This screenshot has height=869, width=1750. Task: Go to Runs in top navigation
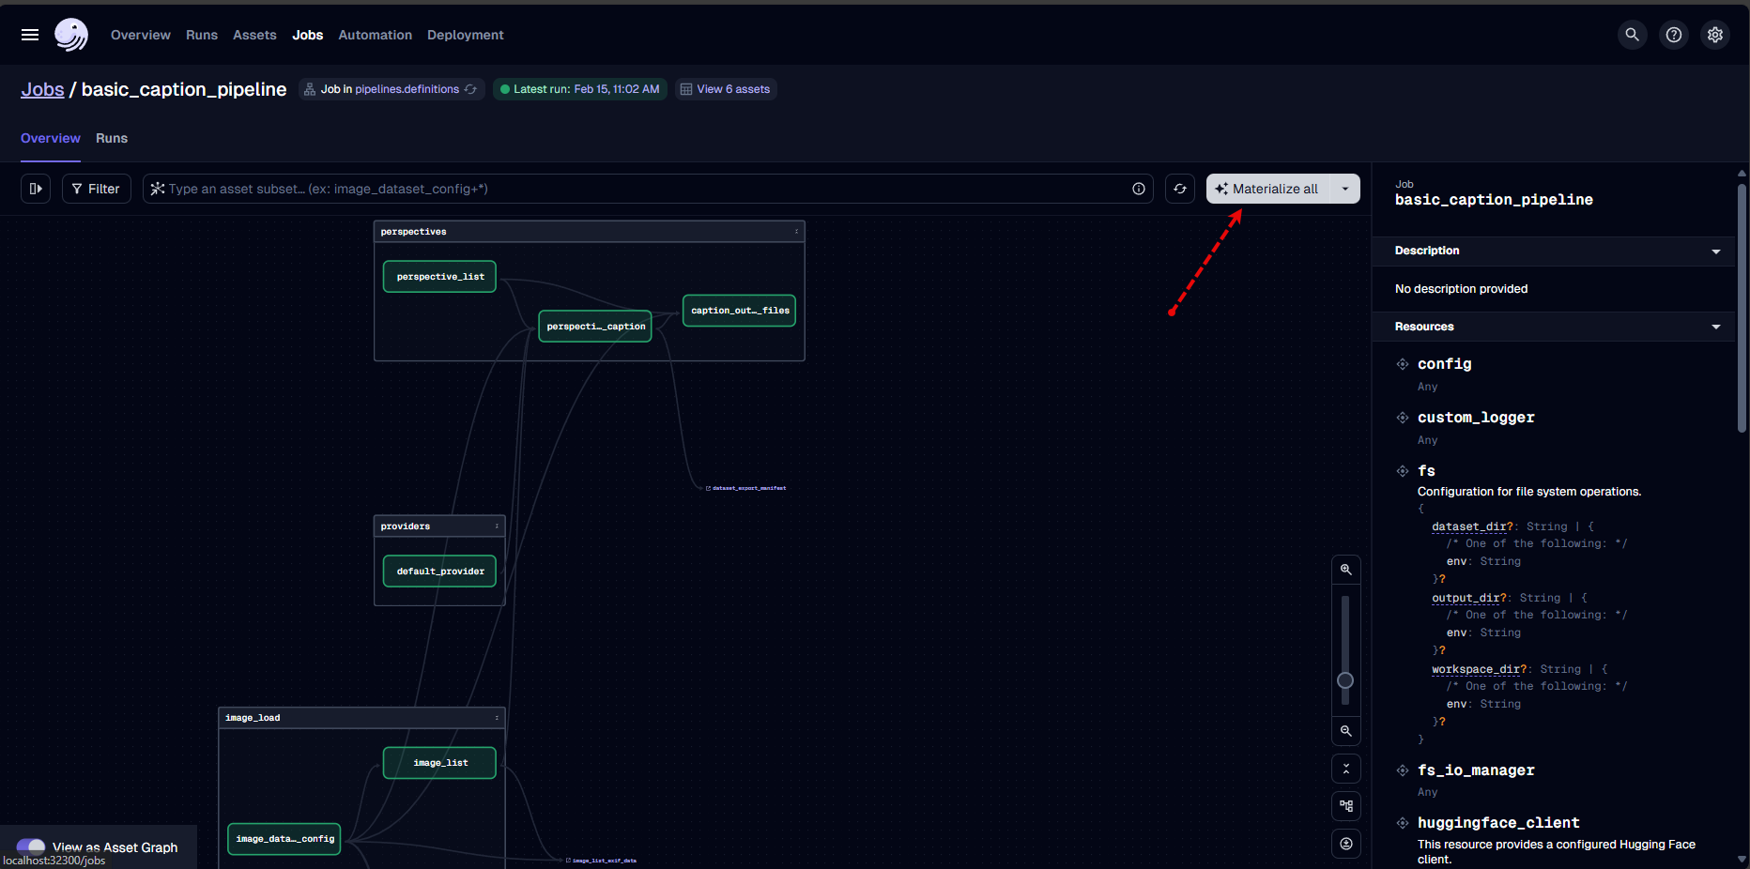coord(202,35)
